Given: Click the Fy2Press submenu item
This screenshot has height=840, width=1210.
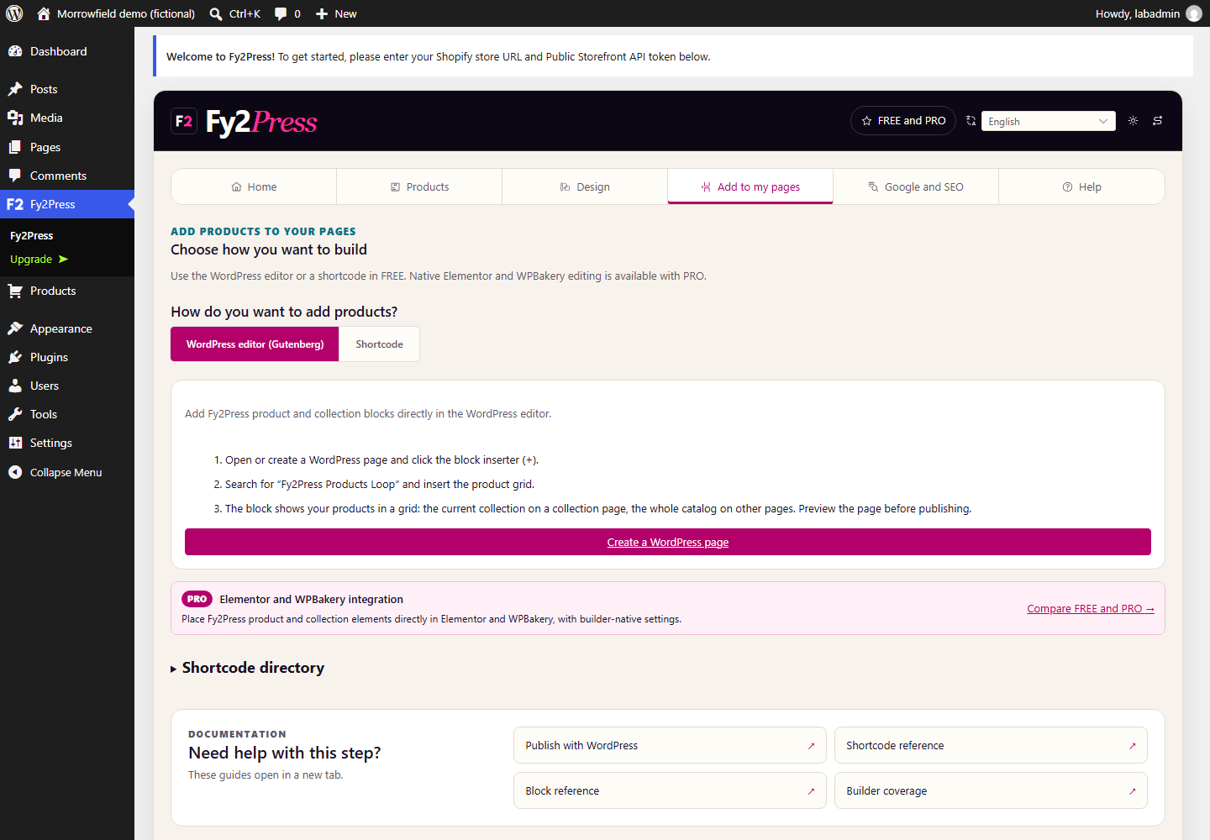Looking at the screenshot, I should click(32, 235).
